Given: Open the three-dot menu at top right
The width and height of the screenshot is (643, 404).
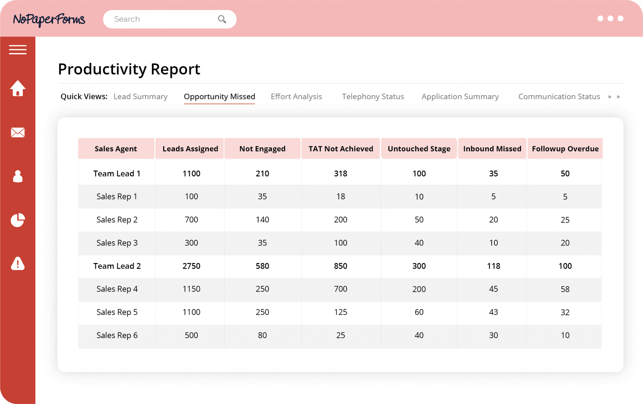Looking at the screenshot, I should (x=610, y=19).
